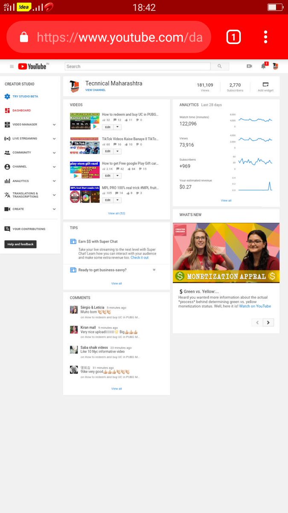Image resolution: width=288 pixels, height=513 pixels.
Task: Select Dashboard in Creator Studio sidebar
Action: click(22, 110)
